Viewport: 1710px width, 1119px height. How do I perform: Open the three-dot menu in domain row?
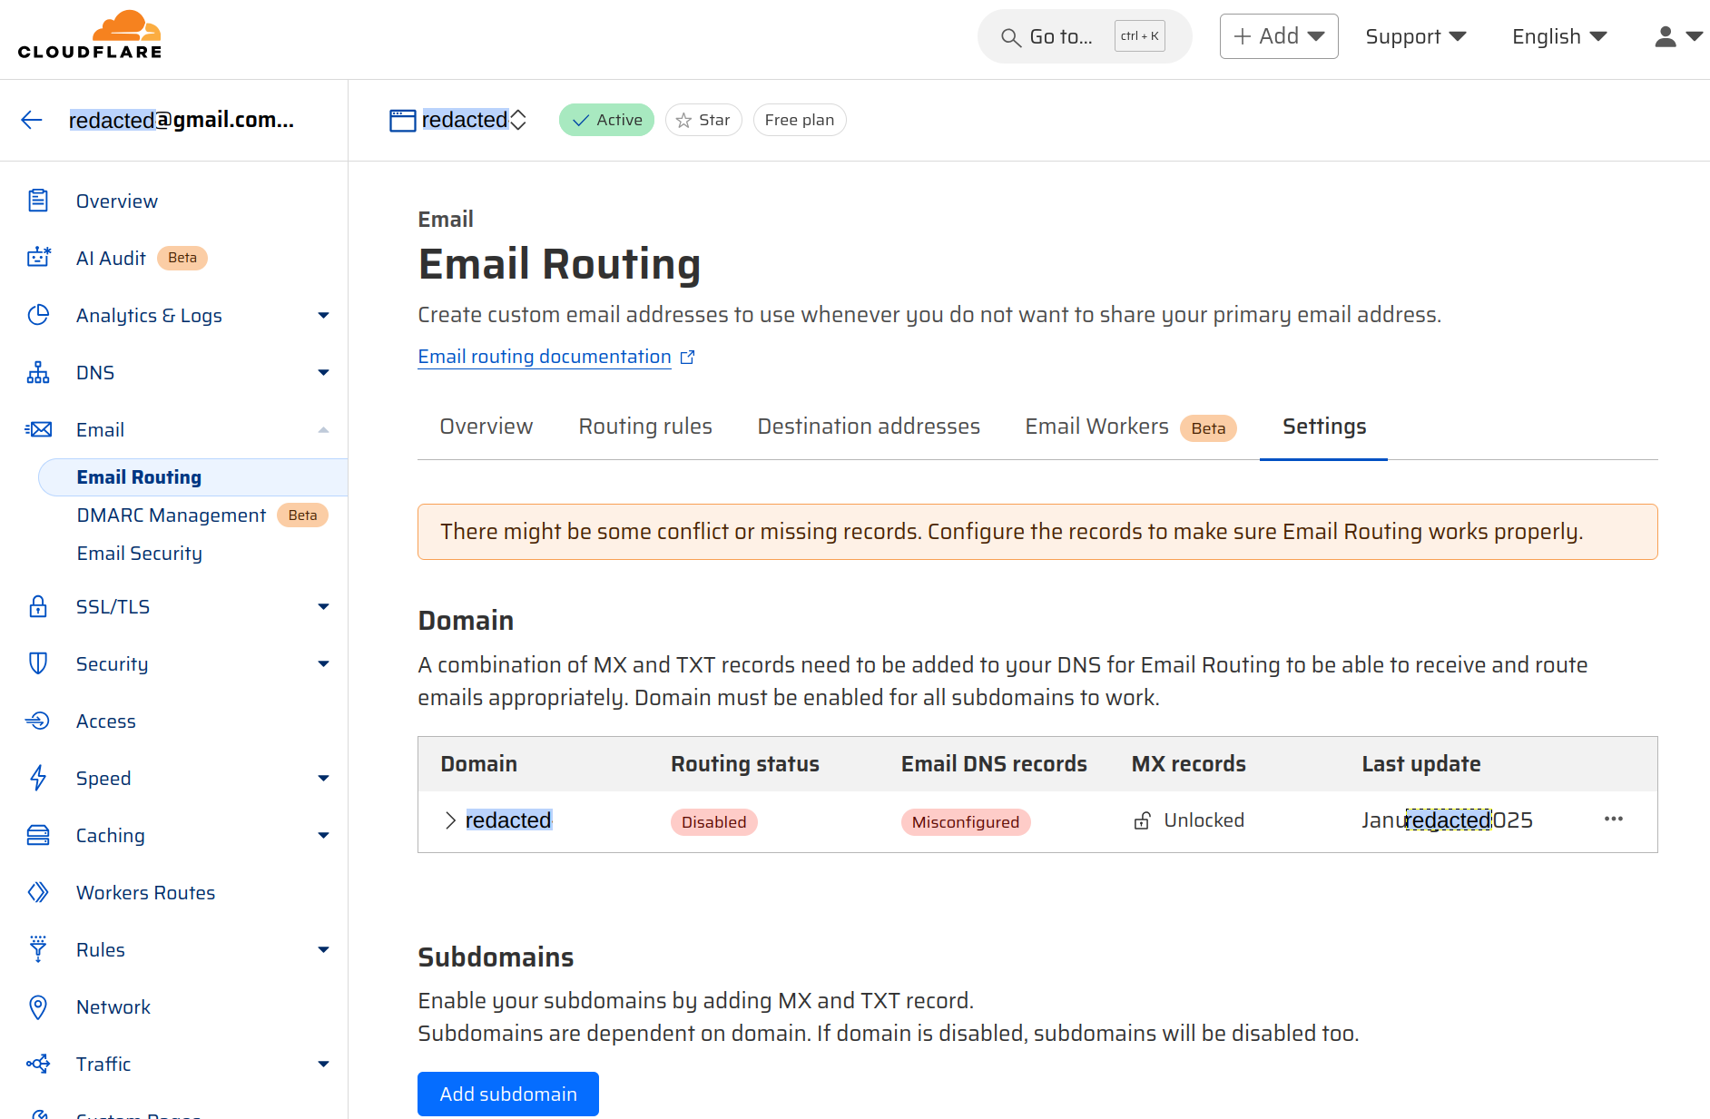click(x=1613, y=819)
